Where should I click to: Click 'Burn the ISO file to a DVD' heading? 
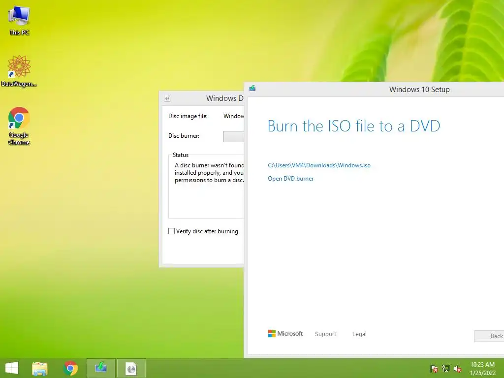[353, 126]
